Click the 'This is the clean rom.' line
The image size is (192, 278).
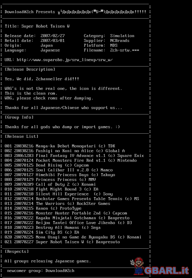[31, 93]
